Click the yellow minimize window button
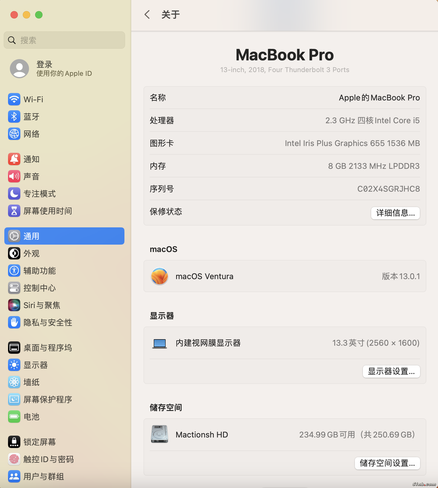This screenshot has height=488, width=438. [x=26, y=15]
